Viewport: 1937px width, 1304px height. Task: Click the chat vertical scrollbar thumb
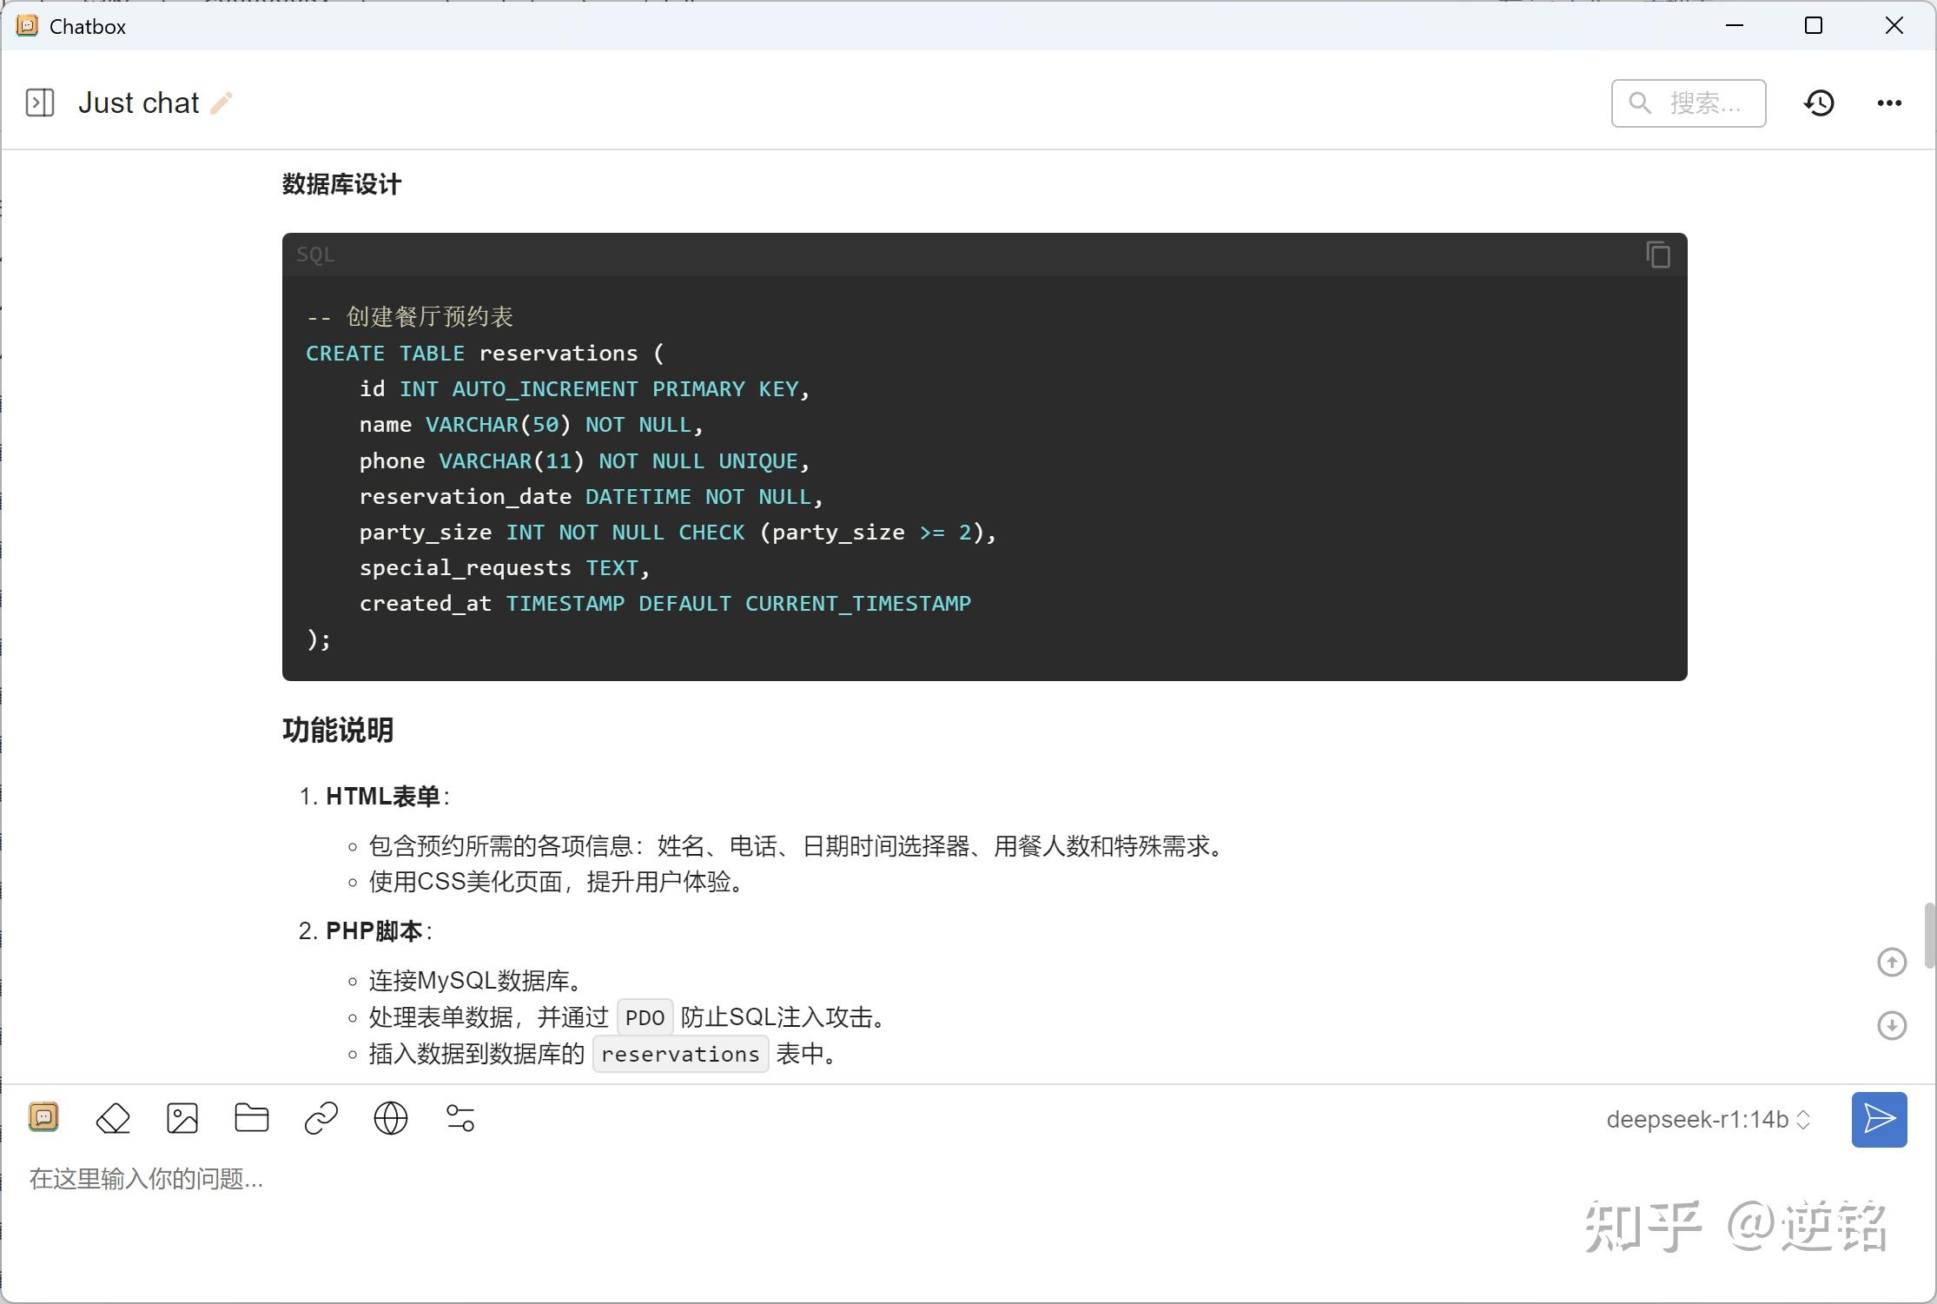1929,935
